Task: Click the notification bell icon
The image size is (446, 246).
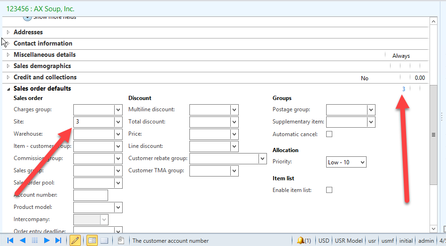Action: pos(300,240)
